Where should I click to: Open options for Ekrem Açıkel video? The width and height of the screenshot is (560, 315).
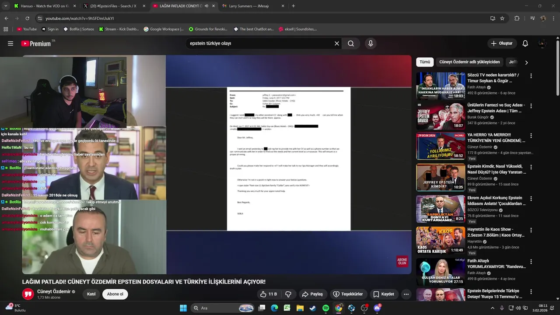531,199
